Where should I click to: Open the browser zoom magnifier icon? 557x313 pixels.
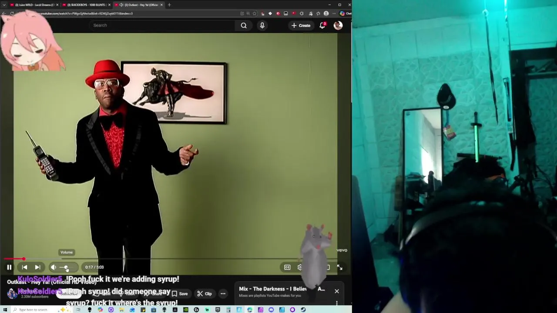pos(248,13)
